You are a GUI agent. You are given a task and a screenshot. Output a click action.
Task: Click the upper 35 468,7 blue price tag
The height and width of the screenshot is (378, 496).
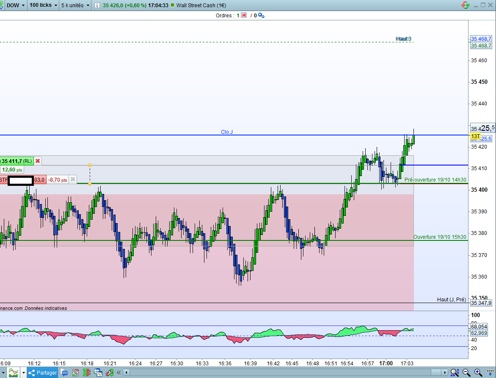481,39
